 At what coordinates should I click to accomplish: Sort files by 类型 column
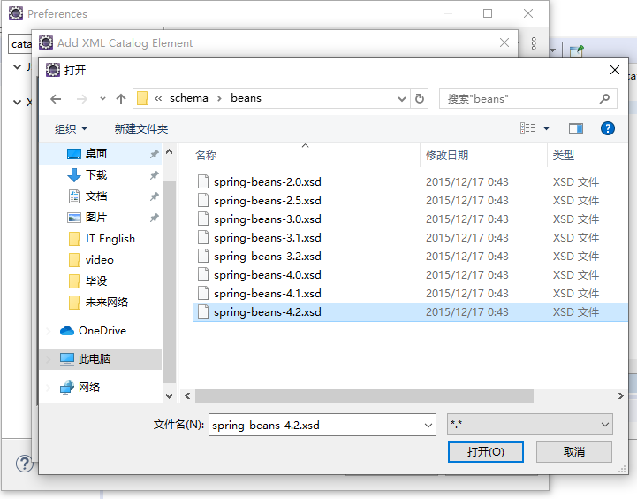pos(564,156)
